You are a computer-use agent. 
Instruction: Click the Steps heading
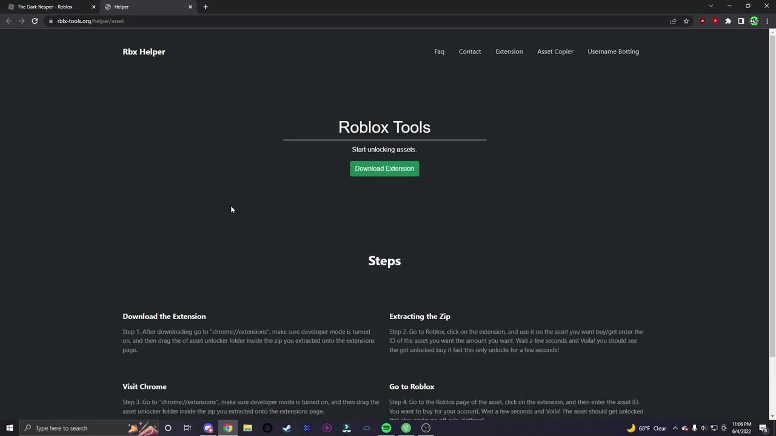pos(384,261)
